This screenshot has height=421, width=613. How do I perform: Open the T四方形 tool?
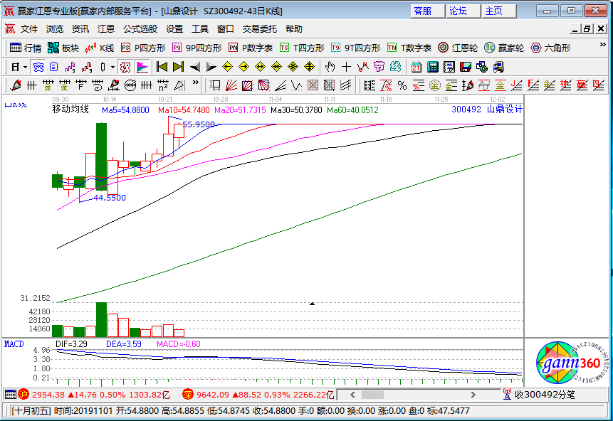[302, 48]
